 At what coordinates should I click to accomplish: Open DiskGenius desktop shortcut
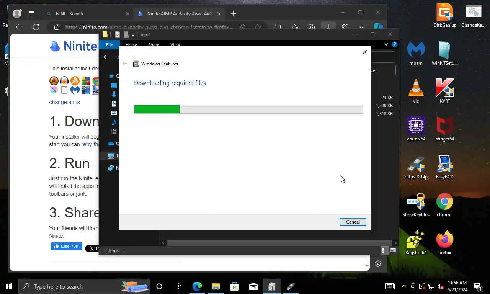coord(444,15)
